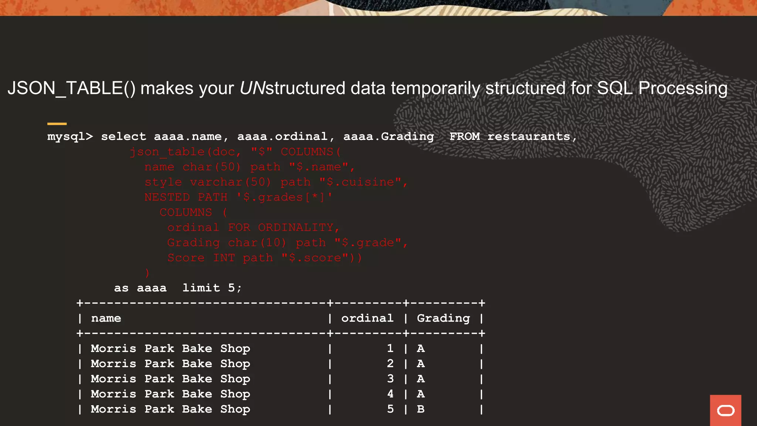Click the ordinal value 4
The height and width of the screenshot is (426, 757).
pos(390,394)
